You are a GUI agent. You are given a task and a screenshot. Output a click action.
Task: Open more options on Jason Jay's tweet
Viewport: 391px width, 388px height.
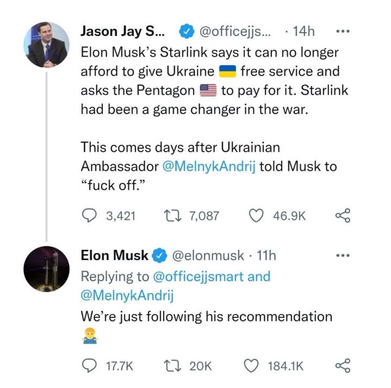pyautogui.click(x=343, y=32)
